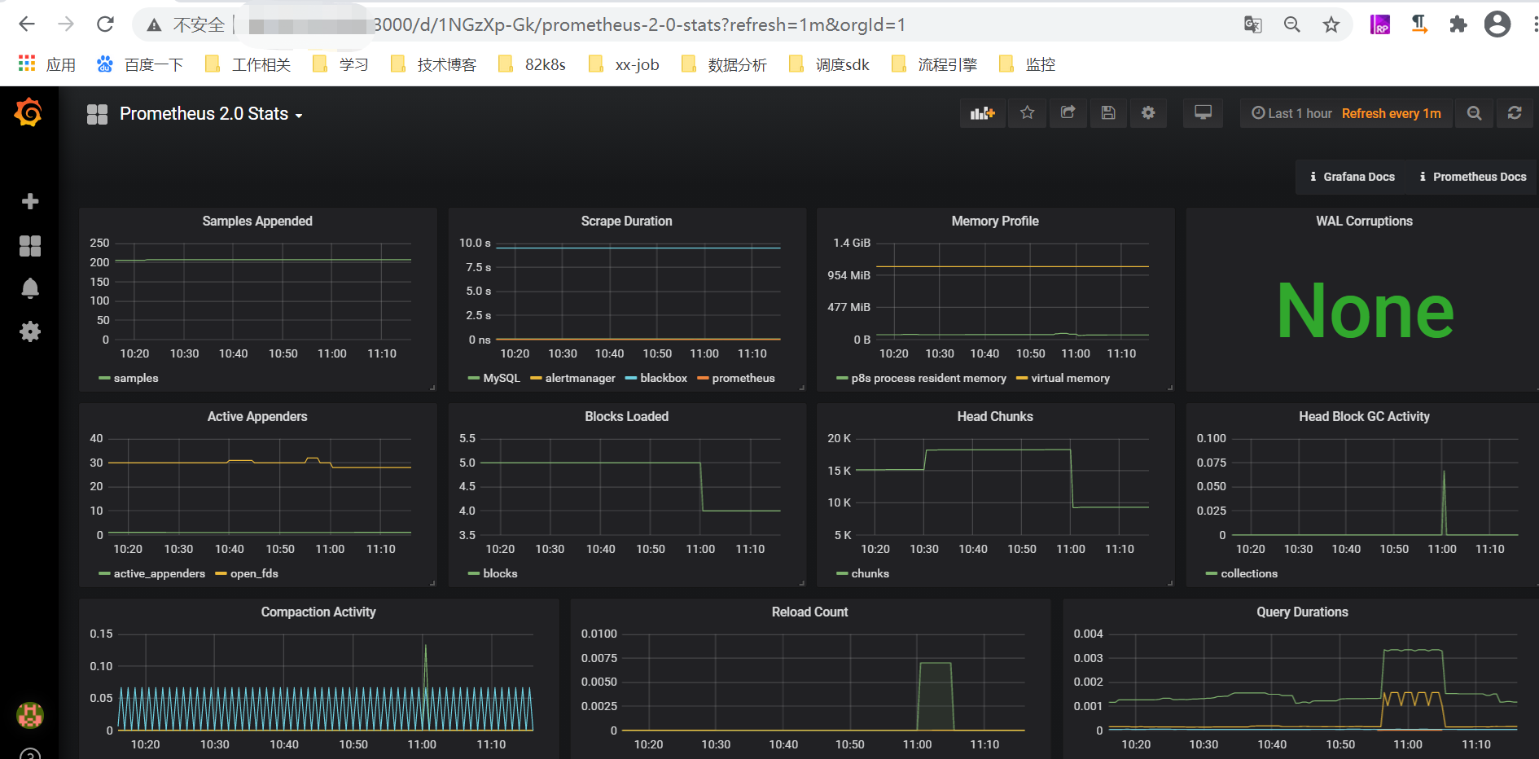Open dashboard settings cog icon
The height and width of the screenshot is (759, 1539).
1148,113
